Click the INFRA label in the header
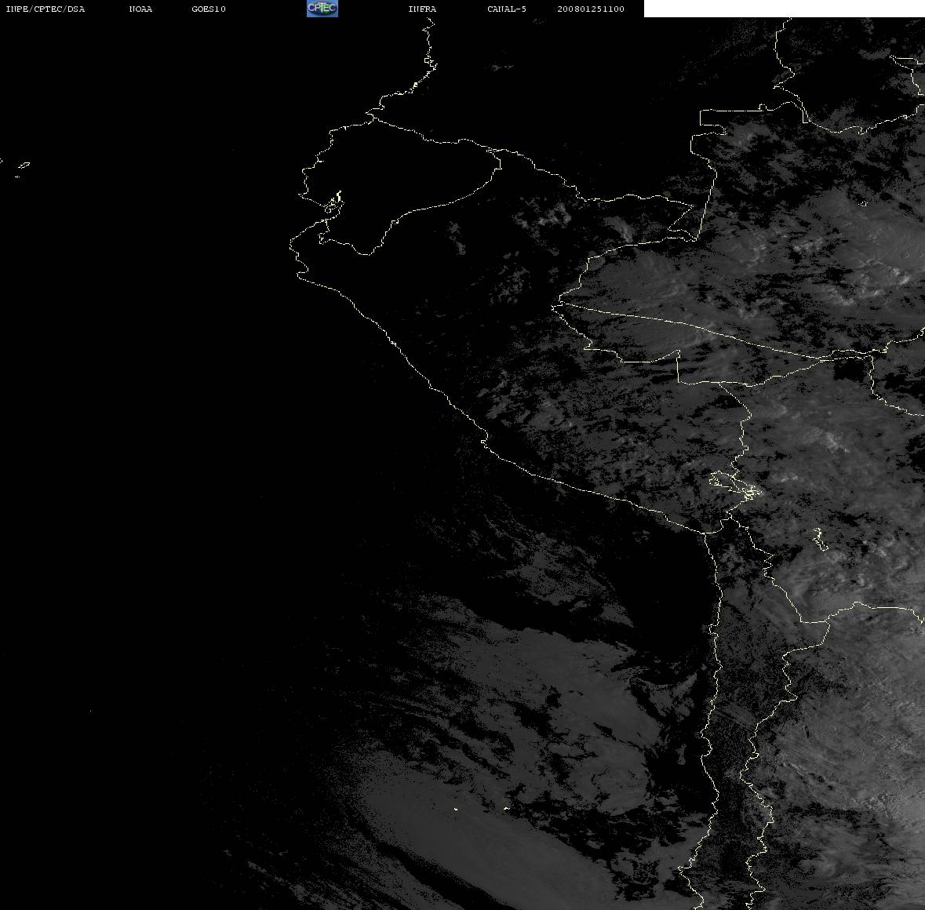The height and width of the screenshot is (910, 925). point(422,9)
